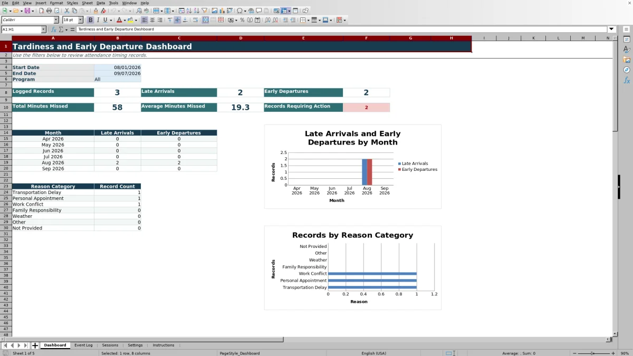Image resolution: width=633 pixels, height=356 pixels.
Task: Switch to the Event Log sheet tab
Action: (x=83, y=345)
